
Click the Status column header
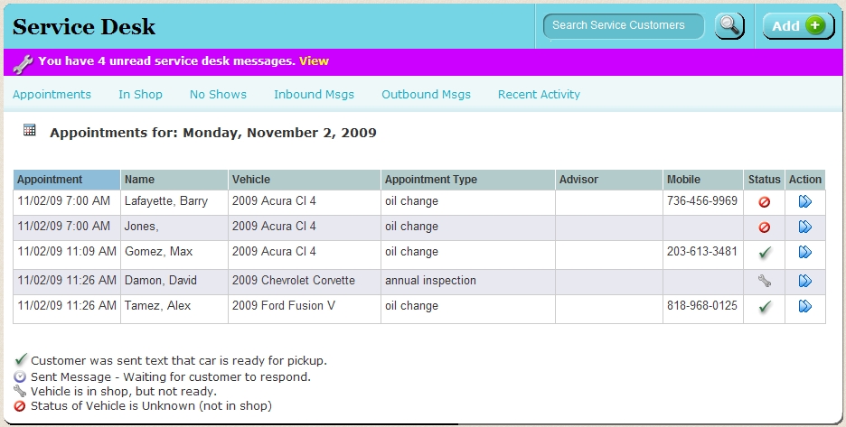click(x=764, y=180)
